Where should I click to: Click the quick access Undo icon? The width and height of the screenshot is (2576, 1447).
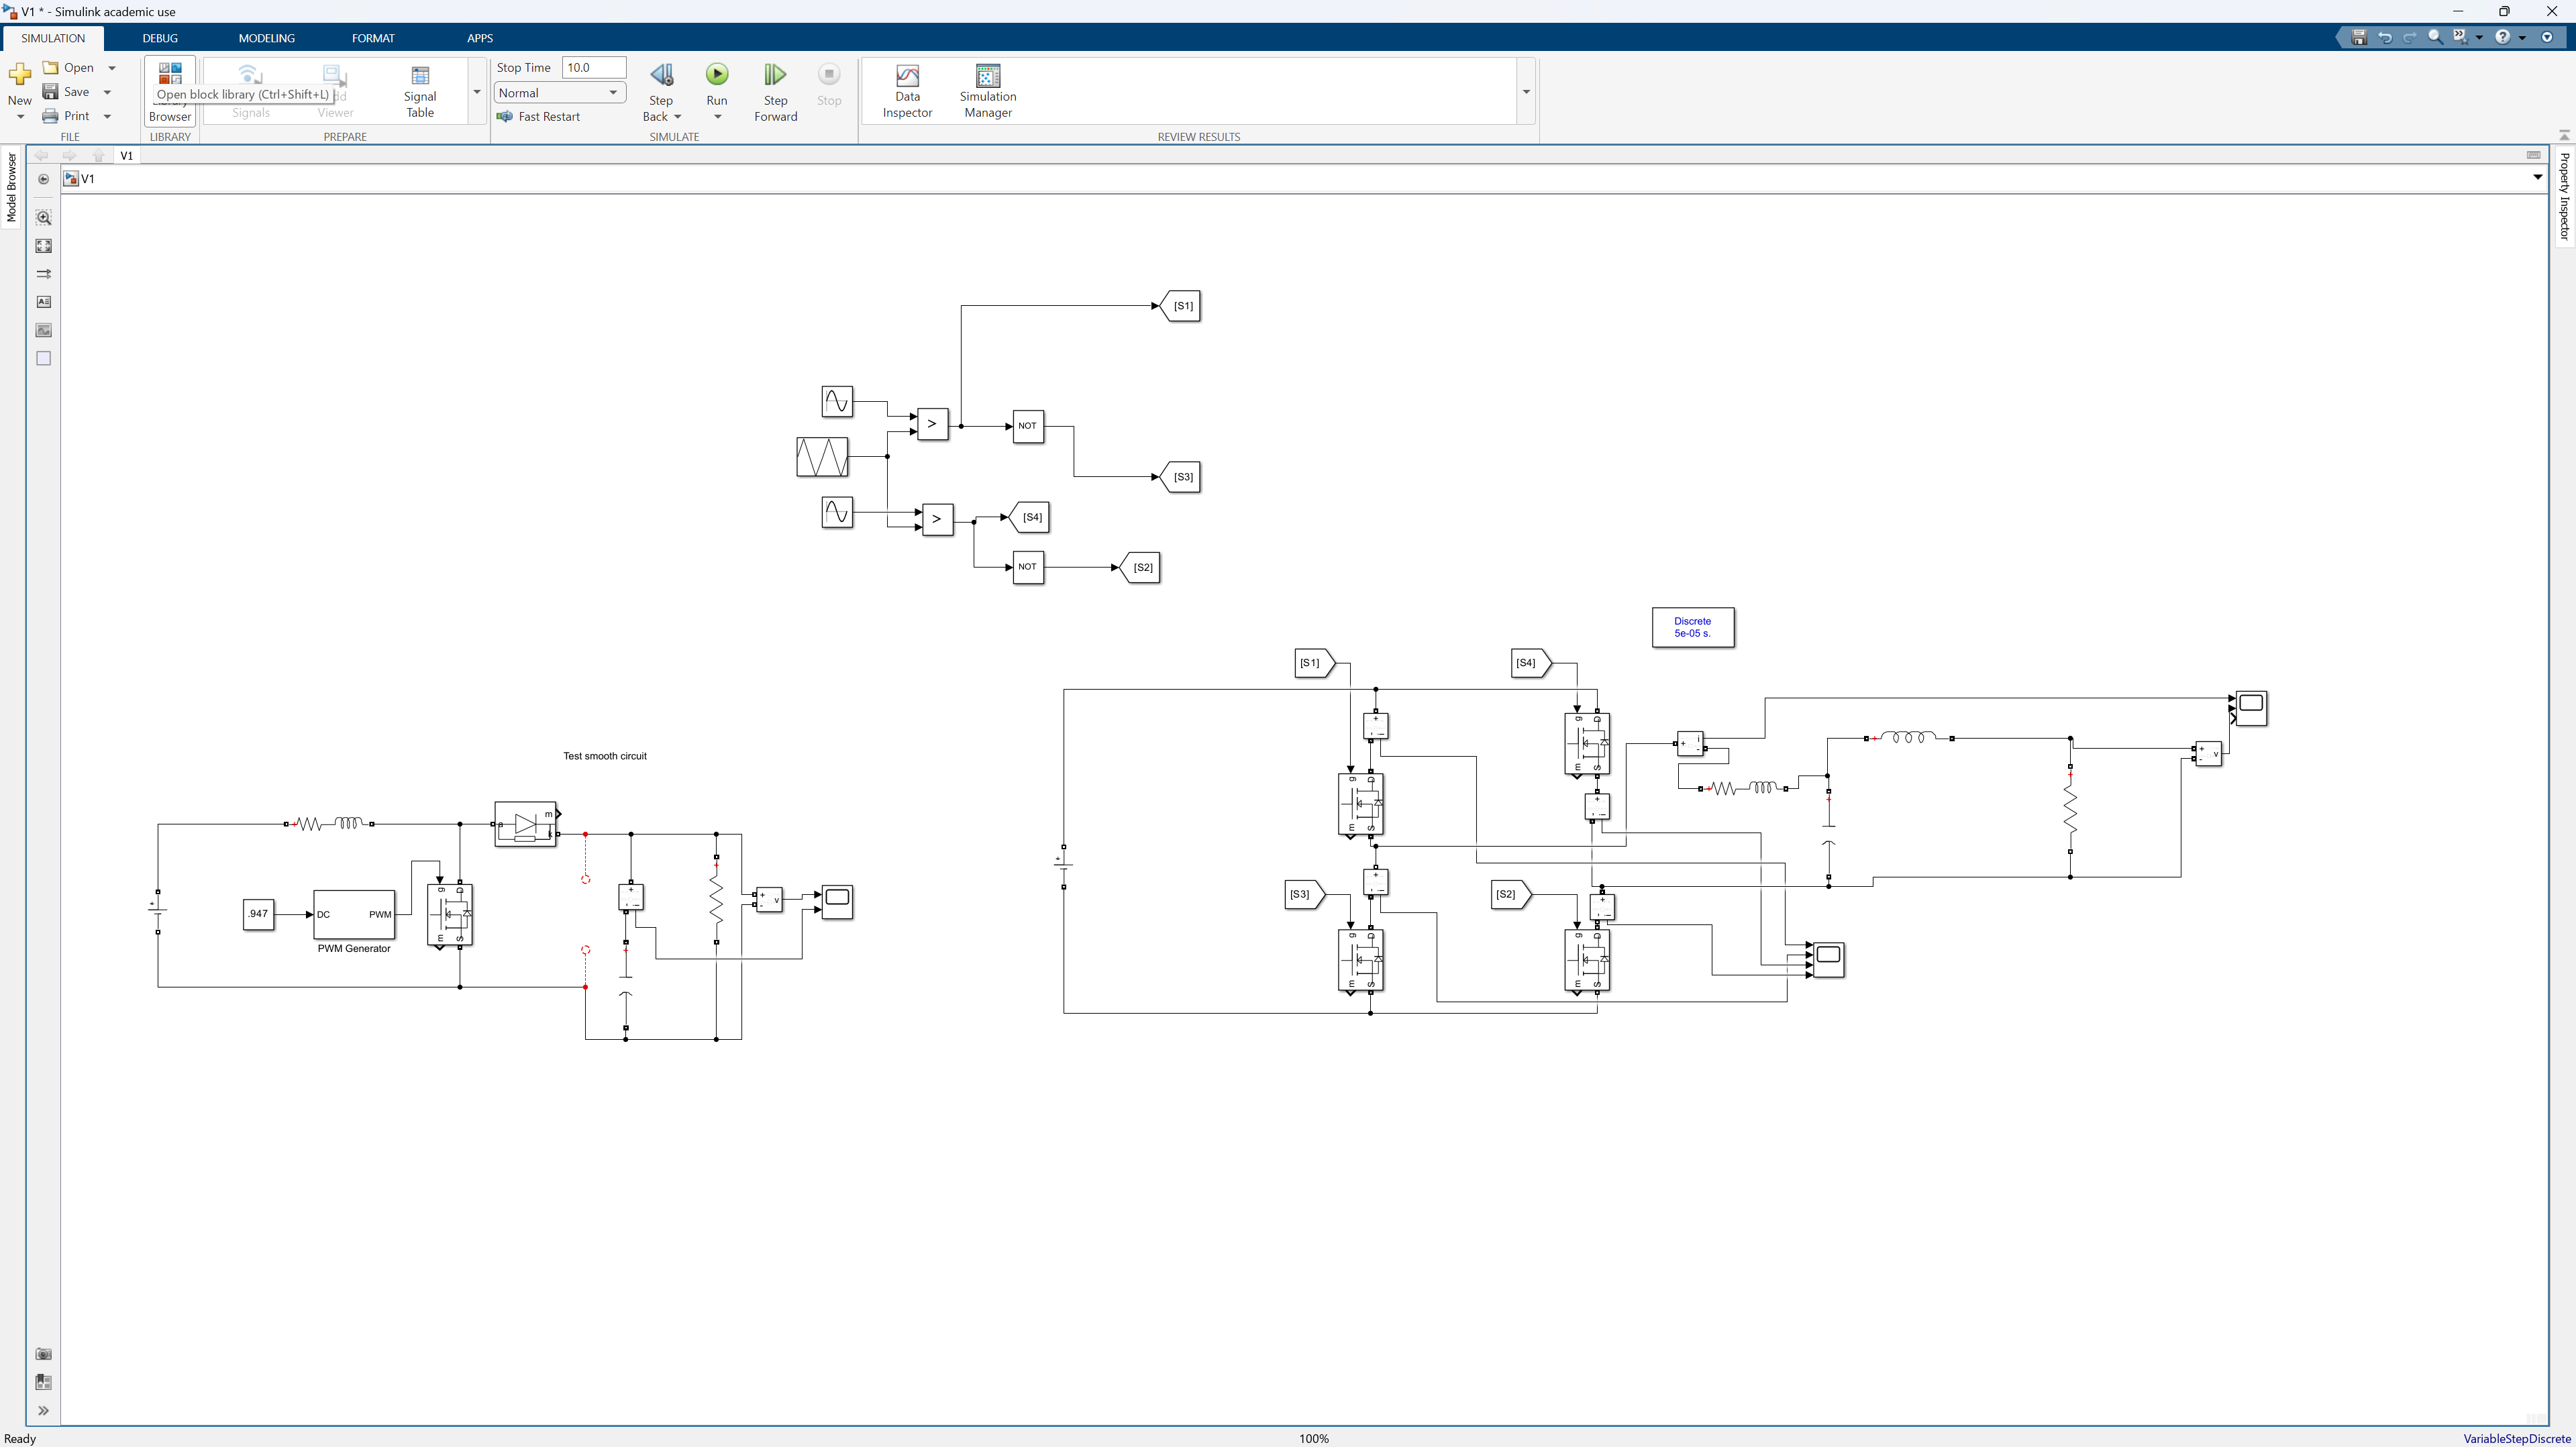(2385, 37)
